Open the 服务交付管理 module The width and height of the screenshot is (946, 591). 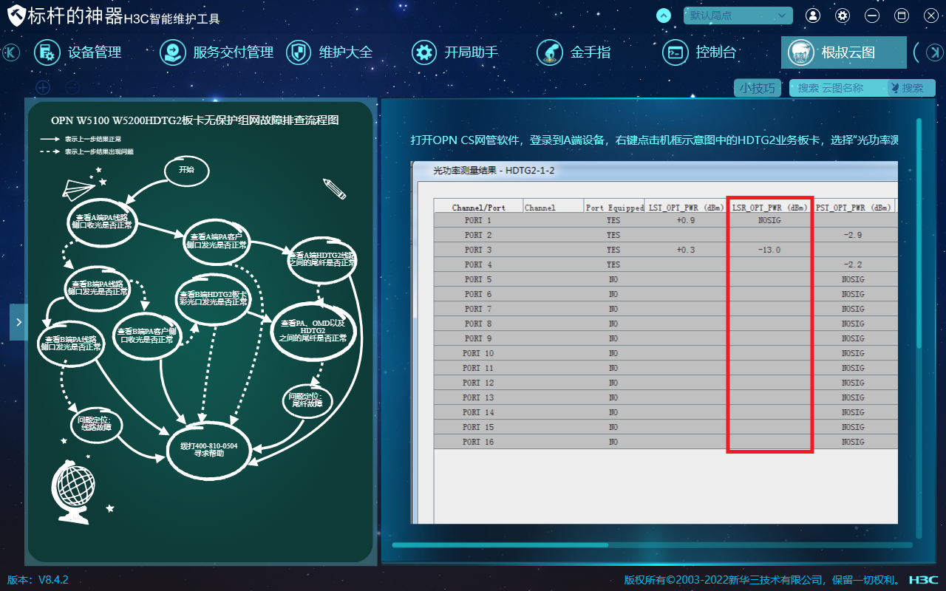217,52
